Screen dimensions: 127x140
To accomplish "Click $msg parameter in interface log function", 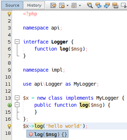I will 77,49.
